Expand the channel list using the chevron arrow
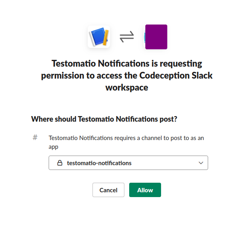244x227 pixels. pyautogui.click(x=201, y=163)
